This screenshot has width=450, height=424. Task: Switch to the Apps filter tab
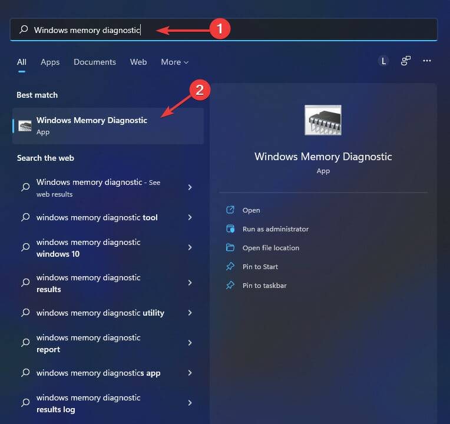(x=50, y=62)
